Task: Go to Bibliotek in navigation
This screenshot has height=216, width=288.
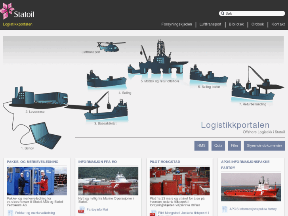Action: click(x=236, y=24)
